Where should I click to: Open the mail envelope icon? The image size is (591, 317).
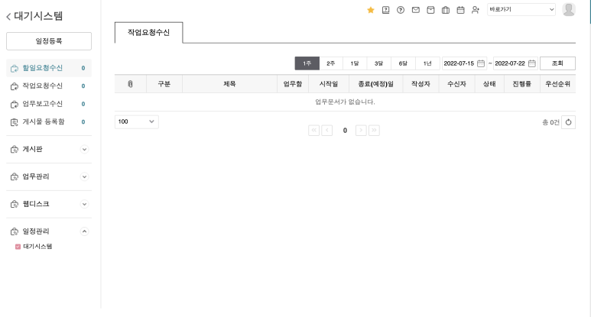(415, 10)
